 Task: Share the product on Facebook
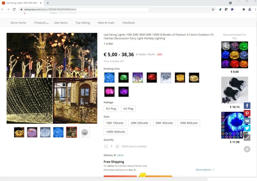(247, 106)
